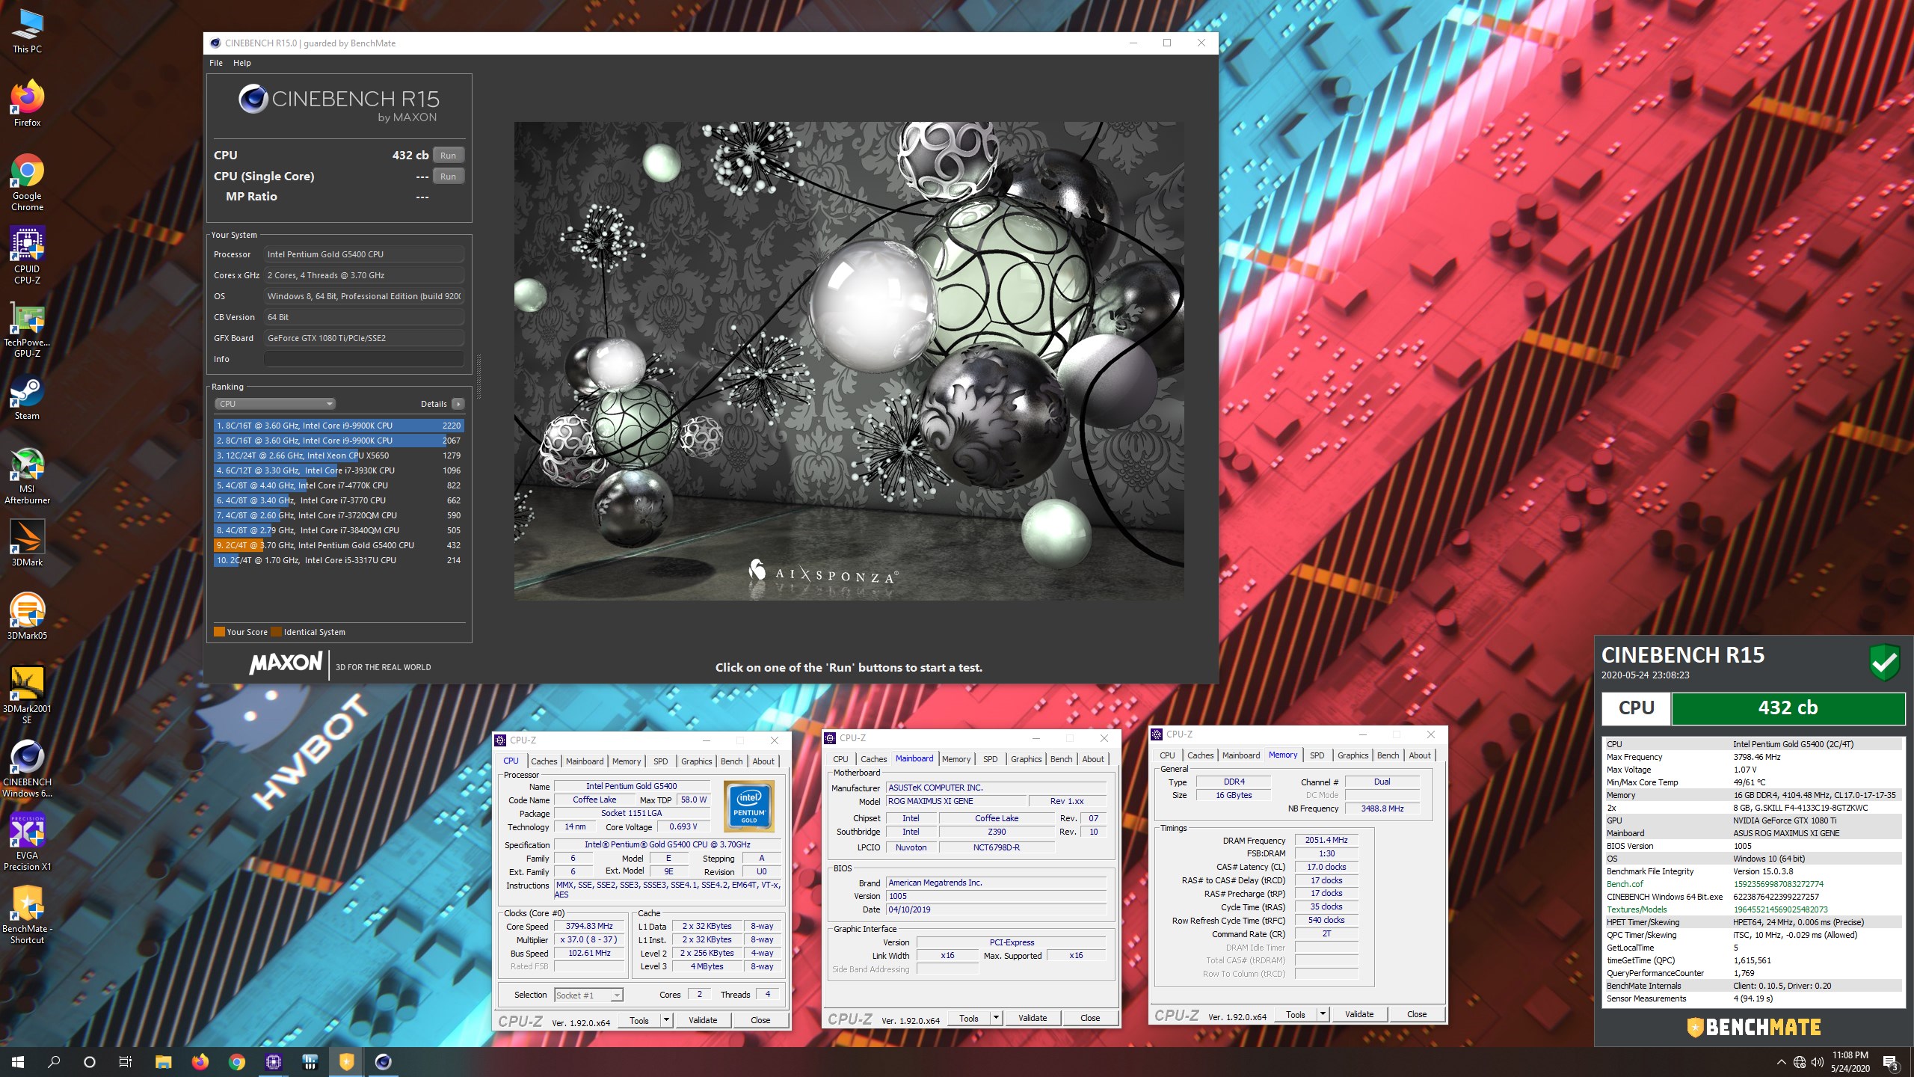Open Steam desktop shortcut
The height and width of the screenshot is (1077, 1914).
27,398
